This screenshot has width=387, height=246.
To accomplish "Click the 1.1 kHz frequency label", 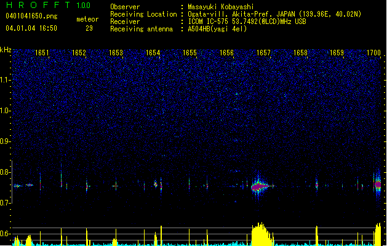I will pos(6,80).
